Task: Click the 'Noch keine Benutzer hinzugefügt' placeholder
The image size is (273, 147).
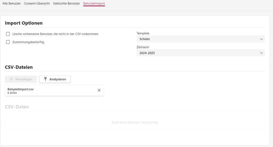Action: (135, 122)
